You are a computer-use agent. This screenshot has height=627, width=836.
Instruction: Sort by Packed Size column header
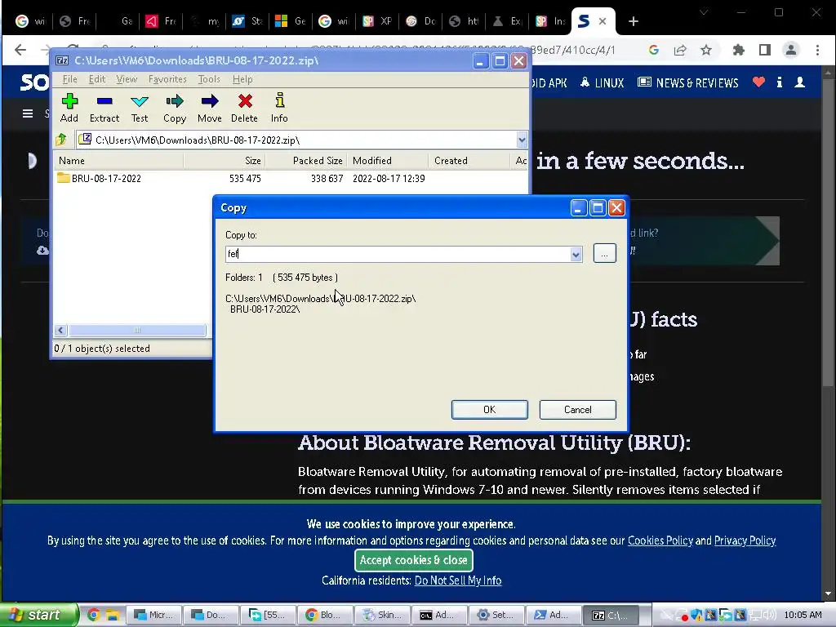tap(306, 161)
